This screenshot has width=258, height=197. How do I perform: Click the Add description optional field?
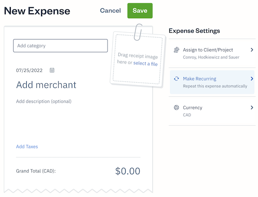click(x=43, y=102)
